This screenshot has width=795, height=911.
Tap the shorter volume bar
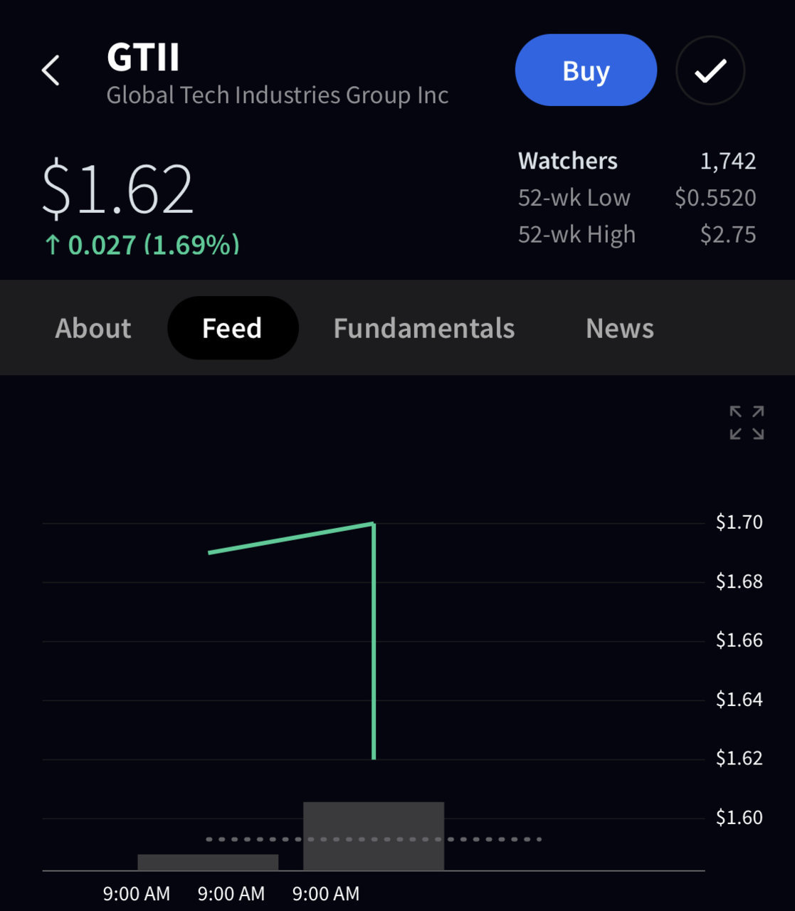coord(208,863)
